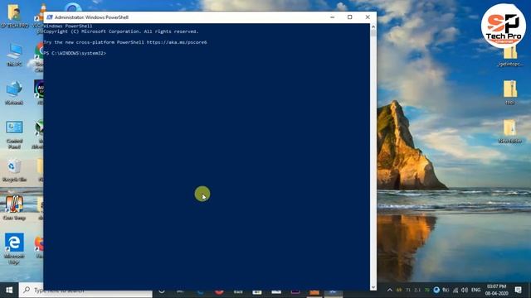This screenshot has height=298, width=531.
Task: Click the ENG input language indicator
Action: [x=475, y=290]
